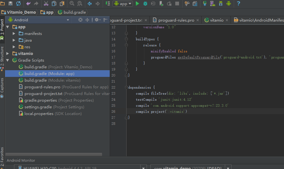Navigate back with the left arrow

point(90,3)
